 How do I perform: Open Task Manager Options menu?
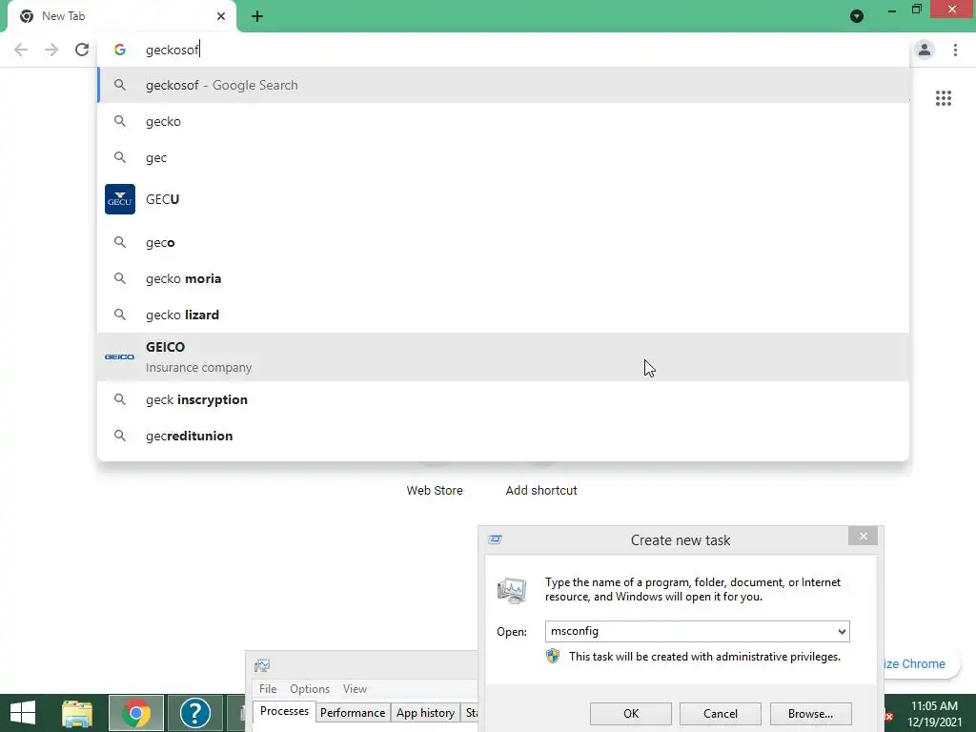pos(310,688)
